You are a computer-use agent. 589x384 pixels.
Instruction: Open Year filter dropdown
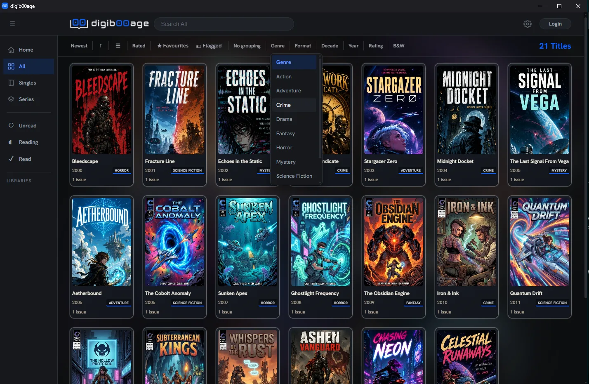(353, 46)
